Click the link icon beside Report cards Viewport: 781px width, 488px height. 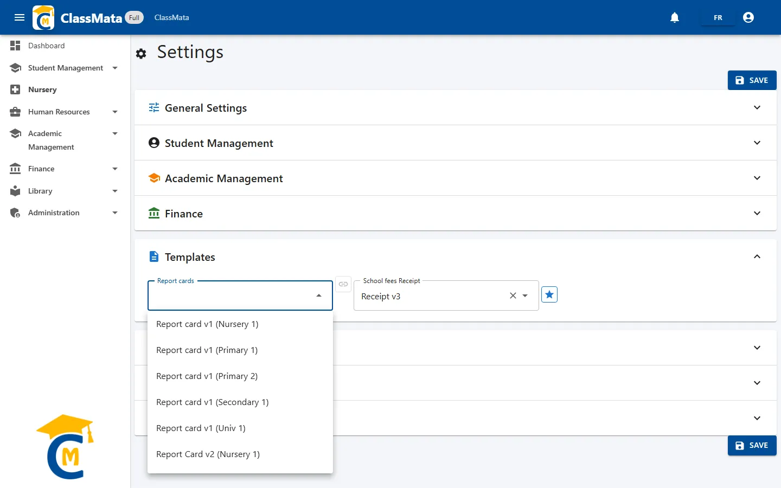tap(343, 284)
